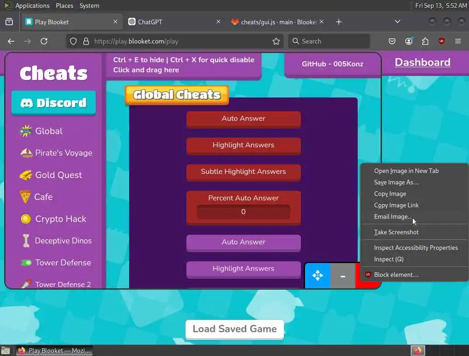
Task: Choose Take Screenshot in context menu
Action: tap(414, 232)
